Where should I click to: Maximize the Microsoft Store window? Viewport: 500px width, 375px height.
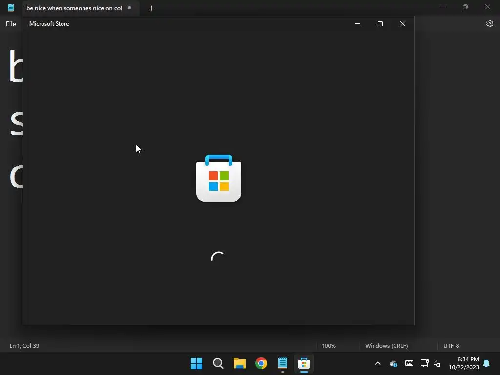[380, 24]
